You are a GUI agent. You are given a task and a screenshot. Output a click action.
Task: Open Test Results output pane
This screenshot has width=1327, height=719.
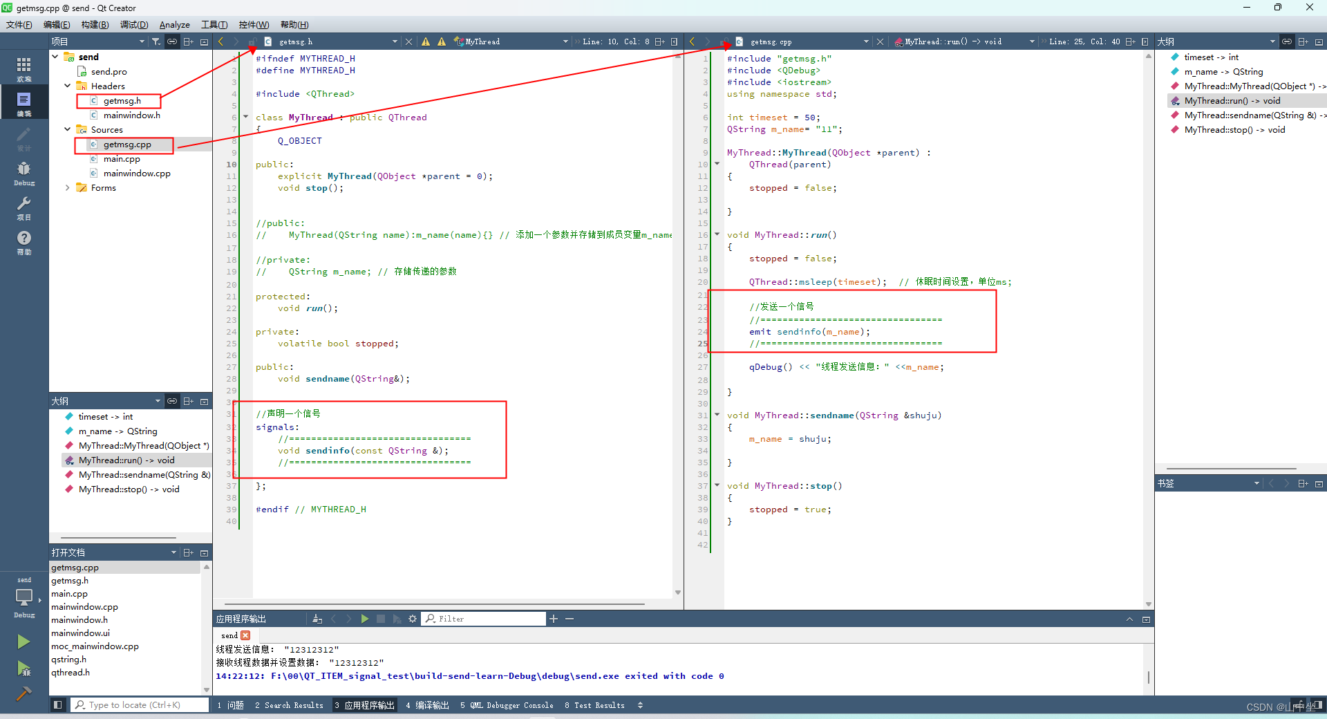[x=594, y=705]
